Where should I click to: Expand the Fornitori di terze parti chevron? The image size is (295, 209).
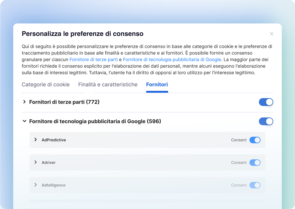pyautogui.click(x=24, y=102)
